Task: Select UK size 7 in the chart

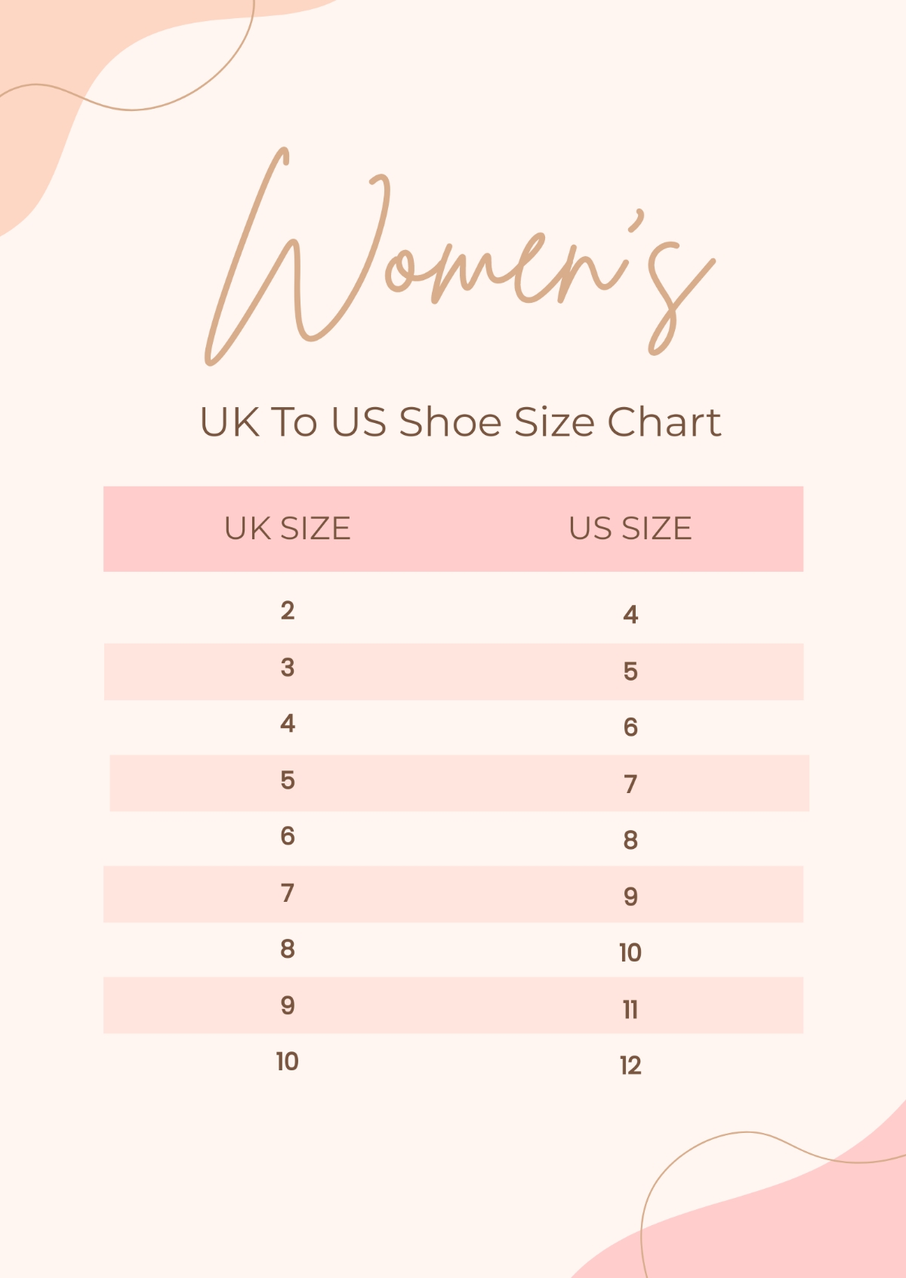Action: point(288,893)
